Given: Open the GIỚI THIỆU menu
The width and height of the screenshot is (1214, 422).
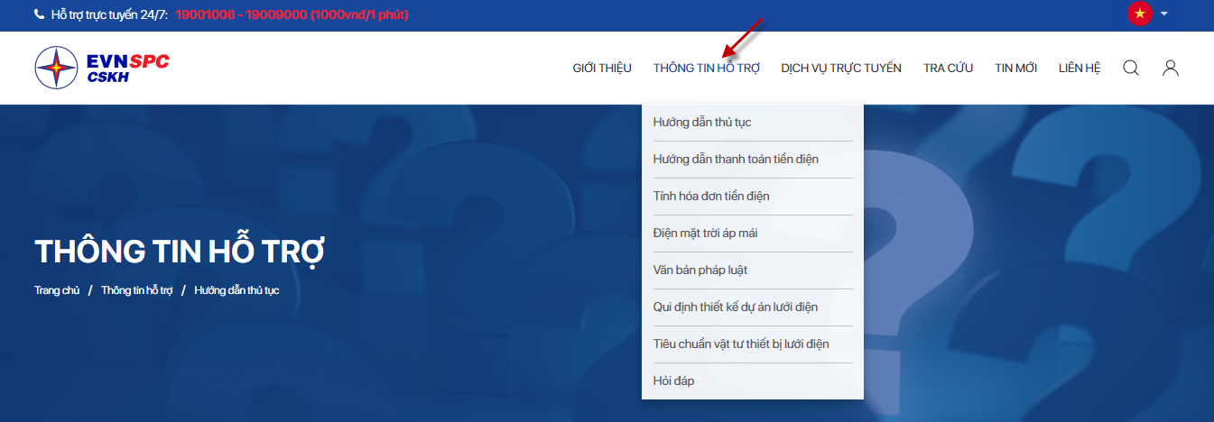Looking at the screenshot, I should (x=602, y=69).
